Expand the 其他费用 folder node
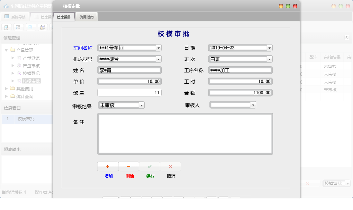The height and width of the screenshot is (210, 353). pos(6,89)
